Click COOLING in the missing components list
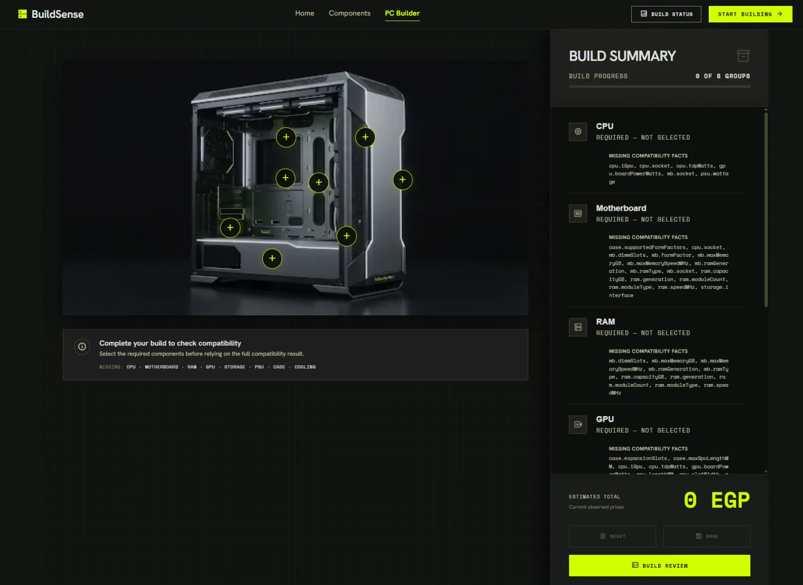 [305, 367]
